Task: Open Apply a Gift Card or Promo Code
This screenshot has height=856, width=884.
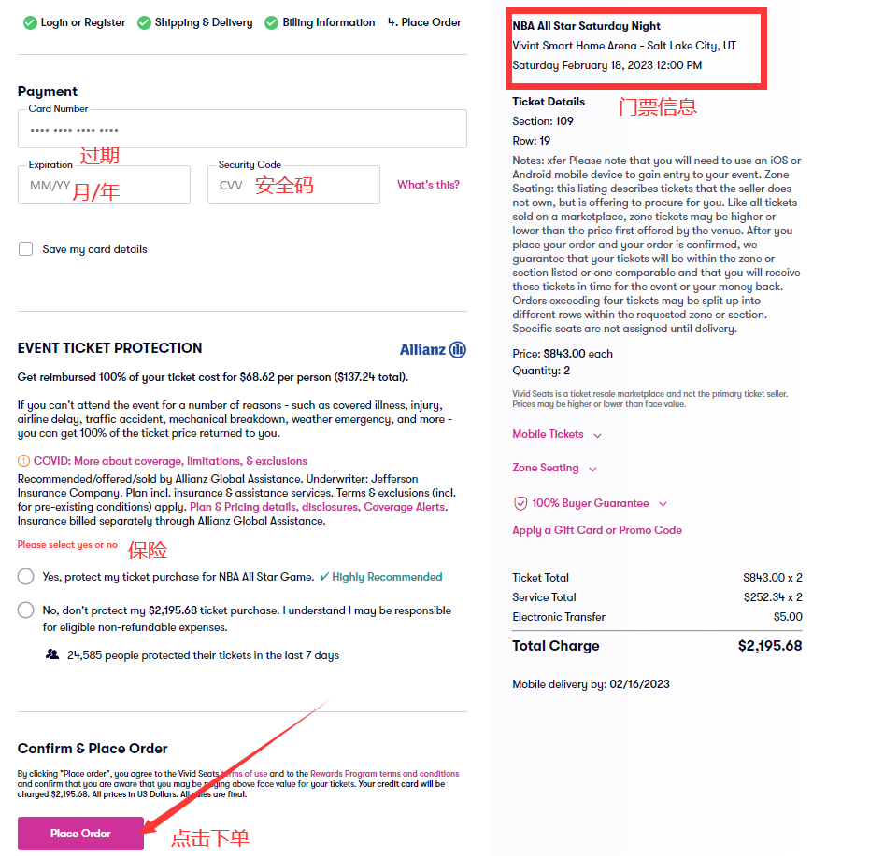Action: coord(597,530)
